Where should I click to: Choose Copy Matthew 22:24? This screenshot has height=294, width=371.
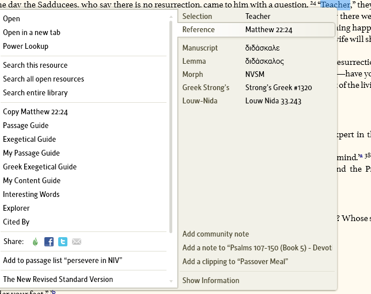(x=35, y=111)
